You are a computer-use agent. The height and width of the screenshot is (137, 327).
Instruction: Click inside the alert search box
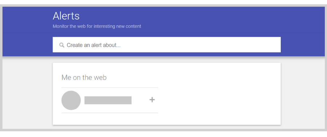(167, 45)
